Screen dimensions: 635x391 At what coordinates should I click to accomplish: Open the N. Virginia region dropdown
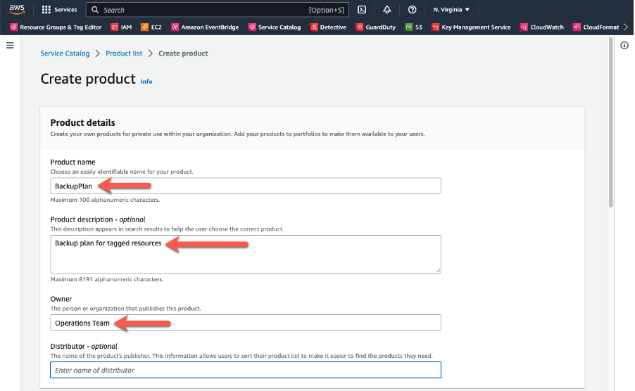pos(451,10)
